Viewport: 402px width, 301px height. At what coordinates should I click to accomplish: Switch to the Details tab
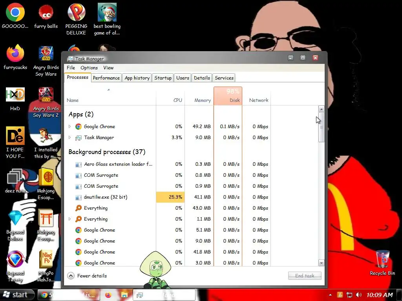(x=202, y=78)
